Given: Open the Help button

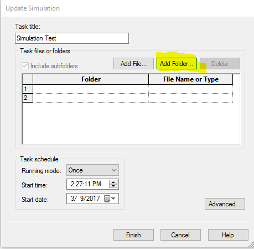Looking at the screenshot, I should point(228,235).
